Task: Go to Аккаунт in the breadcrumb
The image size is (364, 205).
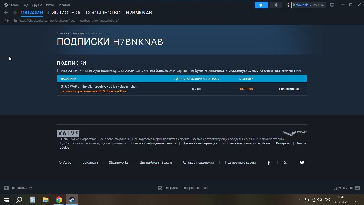Action: click(x=78, y=33)
